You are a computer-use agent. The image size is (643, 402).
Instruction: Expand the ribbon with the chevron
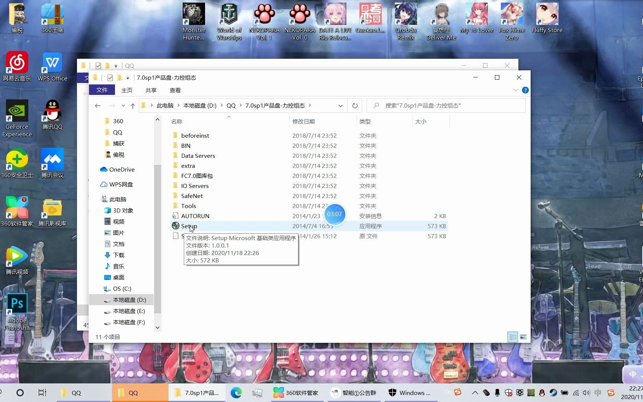(515, 90)
